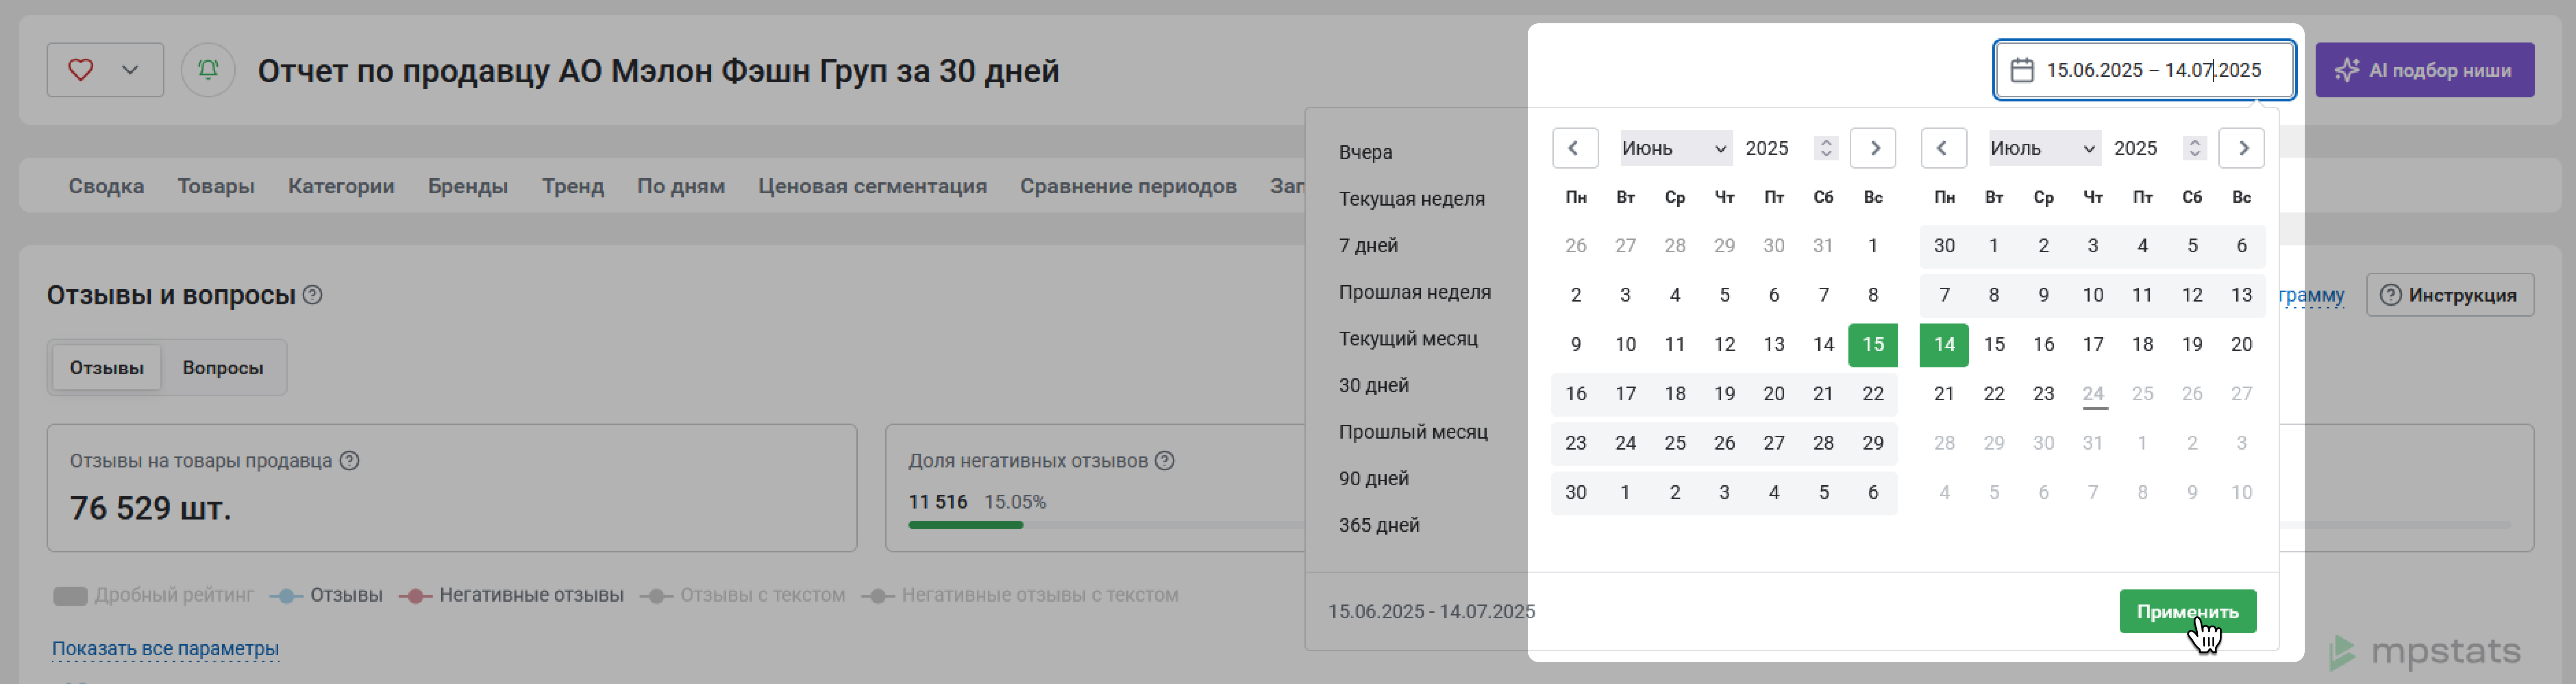Viewport: 2576px width, 684px height.
Task: Click help icon beside Отзывы и вопросы
Action: [312, 295]
